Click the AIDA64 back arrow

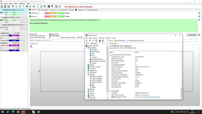click(87, 41)
